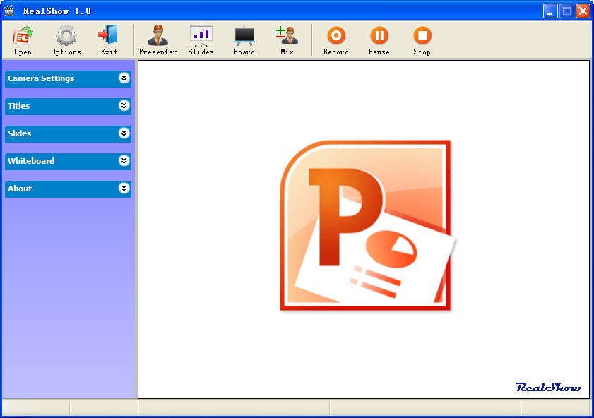
Task: Select the Board view icon
Action: pos(244,35)
